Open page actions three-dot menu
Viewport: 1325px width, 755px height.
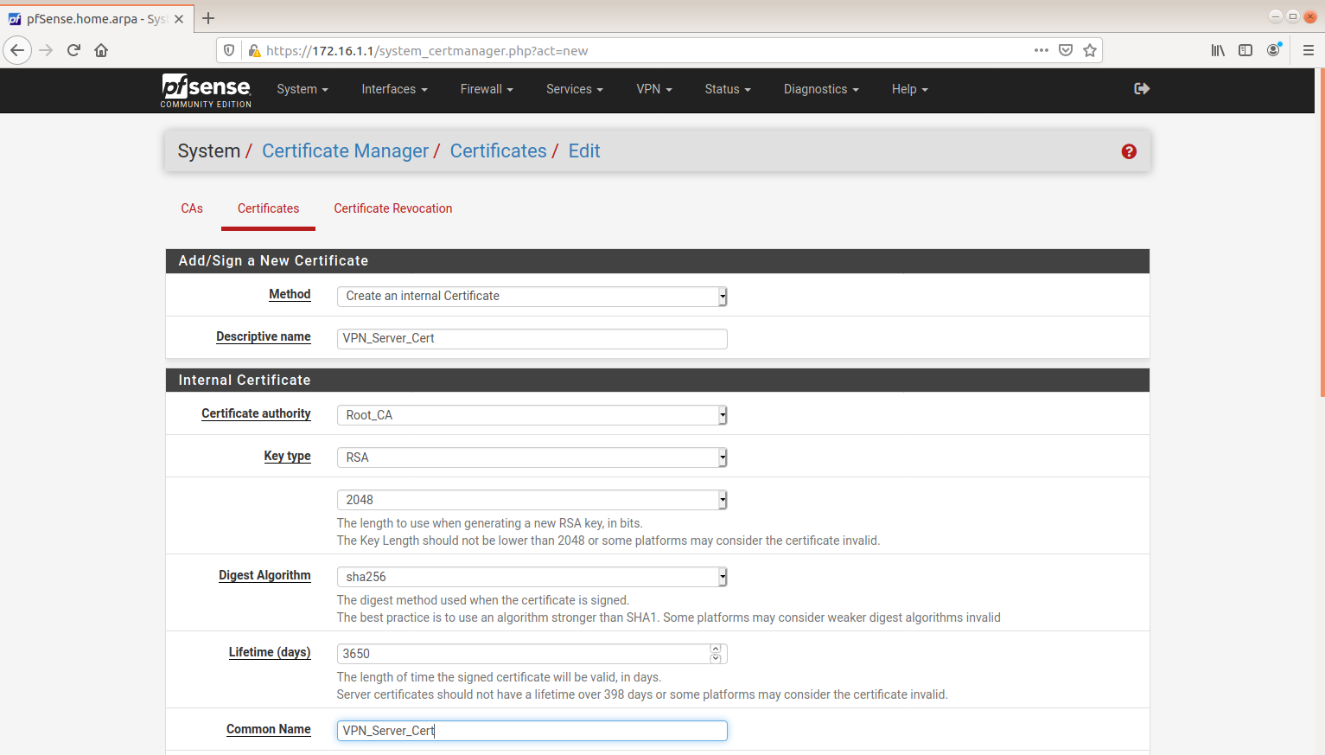click(1042, 50)
